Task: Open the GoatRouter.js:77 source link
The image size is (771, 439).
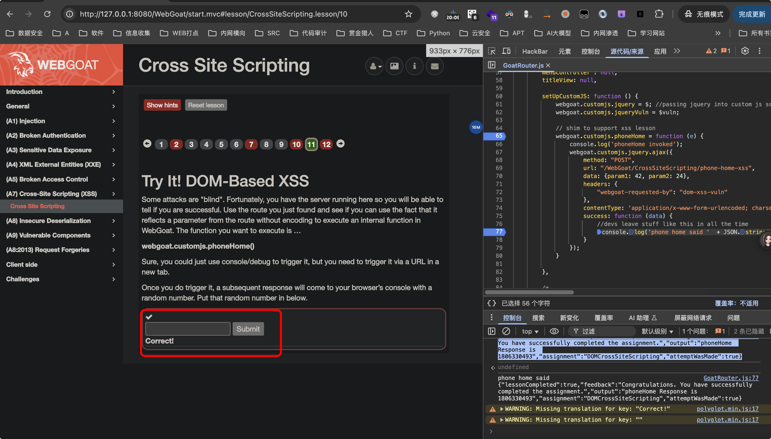Action: point(731,378)
